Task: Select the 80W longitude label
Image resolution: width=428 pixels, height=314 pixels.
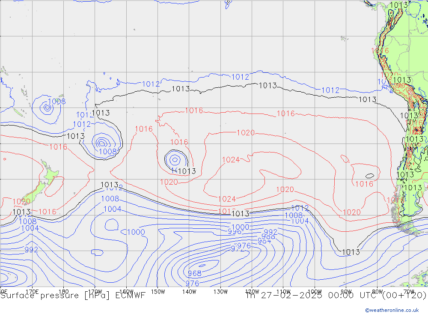Action: point(377,292)
